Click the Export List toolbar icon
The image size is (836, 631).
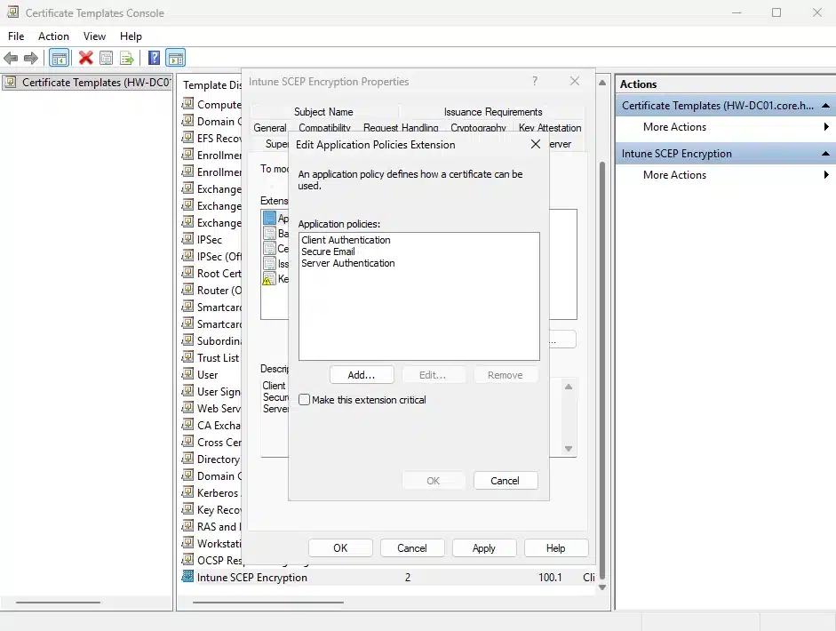(127, 59)
